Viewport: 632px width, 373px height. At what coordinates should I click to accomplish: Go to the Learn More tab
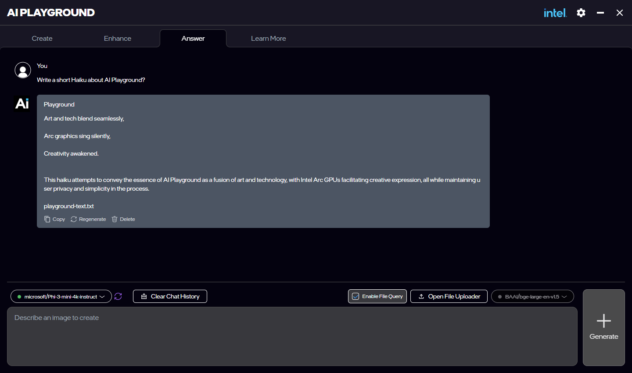(x=268, y=39)
